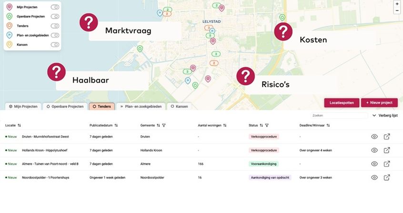The width and height of the screenshot is (403, 213).
Task: Sort by Publicatiedatum column
Action: (116, 126)
